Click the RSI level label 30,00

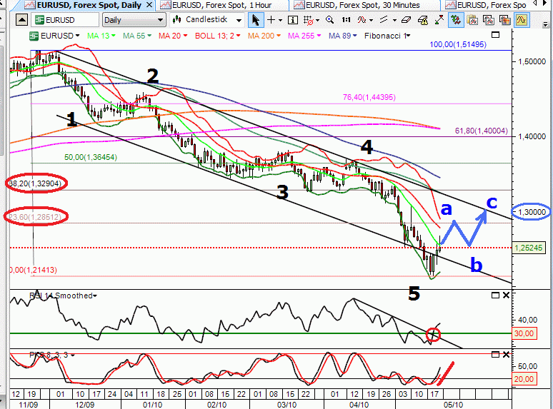(x=524, y=333)
